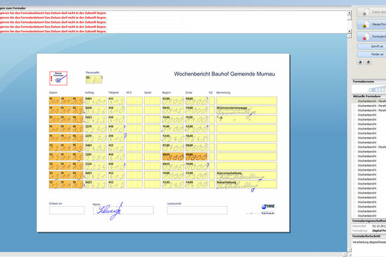
Task: Select the KZ field in the 0401 row
Action: coord(212,101)
